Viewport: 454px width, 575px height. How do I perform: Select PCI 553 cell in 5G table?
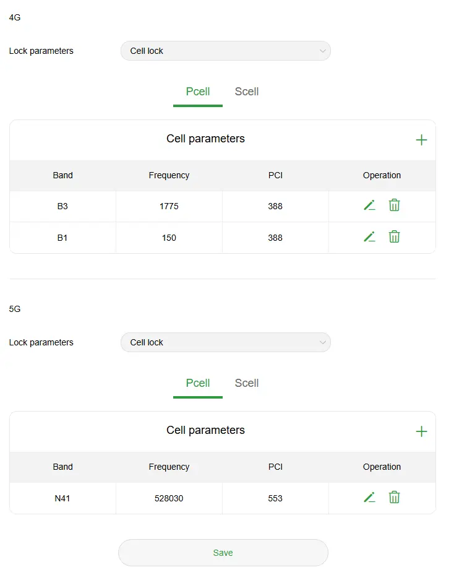point(275,498)
